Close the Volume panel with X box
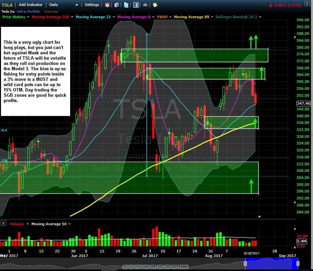Screen dimensions: 313x271 (3, 223)
